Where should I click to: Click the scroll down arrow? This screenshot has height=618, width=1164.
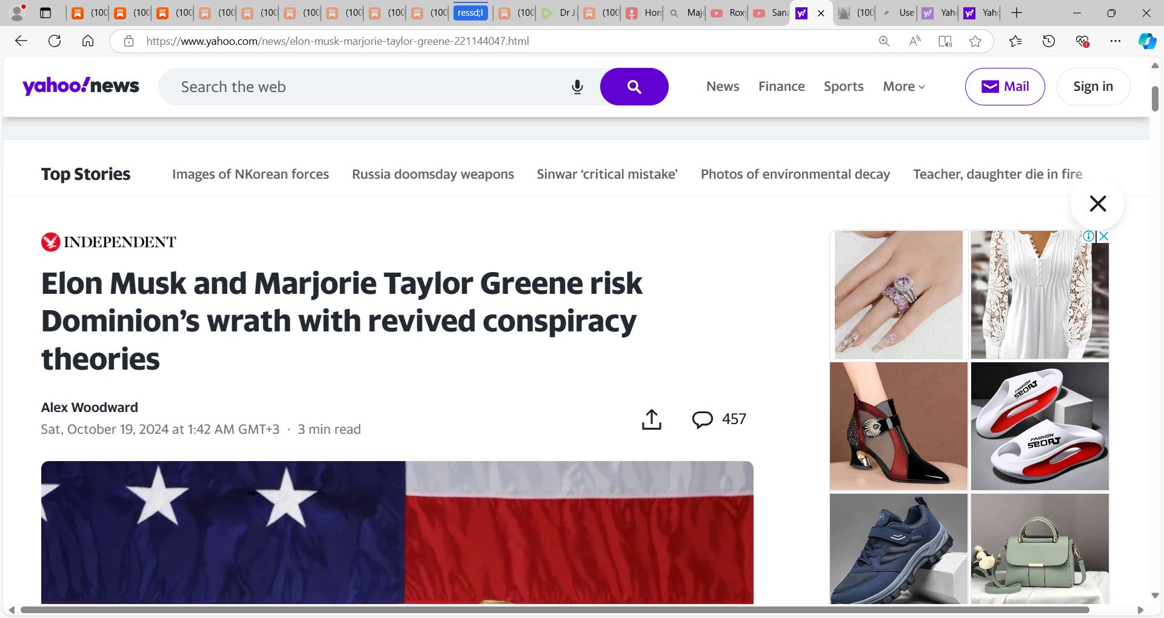pos(1155,596)
